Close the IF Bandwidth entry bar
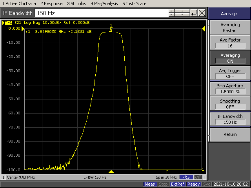This screenshot has height=188, width=251. pos(202,13)
